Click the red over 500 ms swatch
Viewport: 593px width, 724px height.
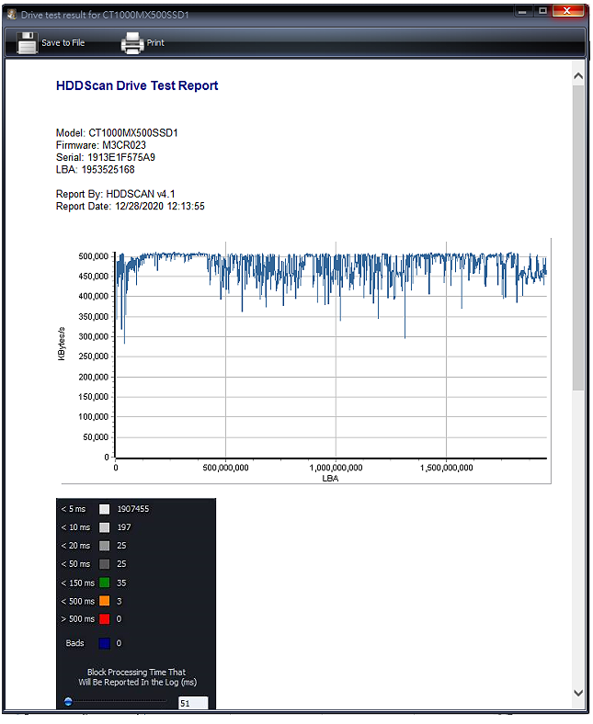point(105,619)
